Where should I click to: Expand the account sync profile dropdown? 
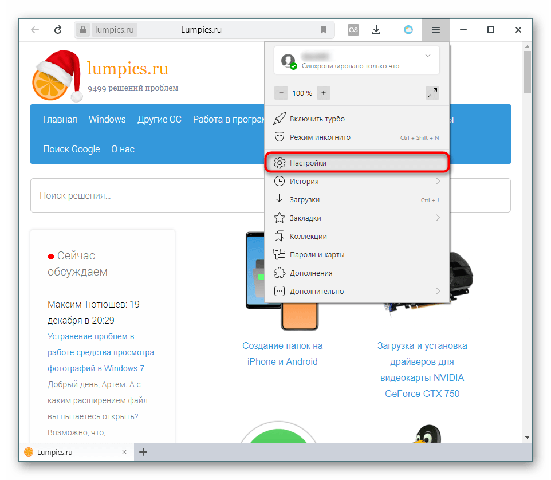pos(427,56)
